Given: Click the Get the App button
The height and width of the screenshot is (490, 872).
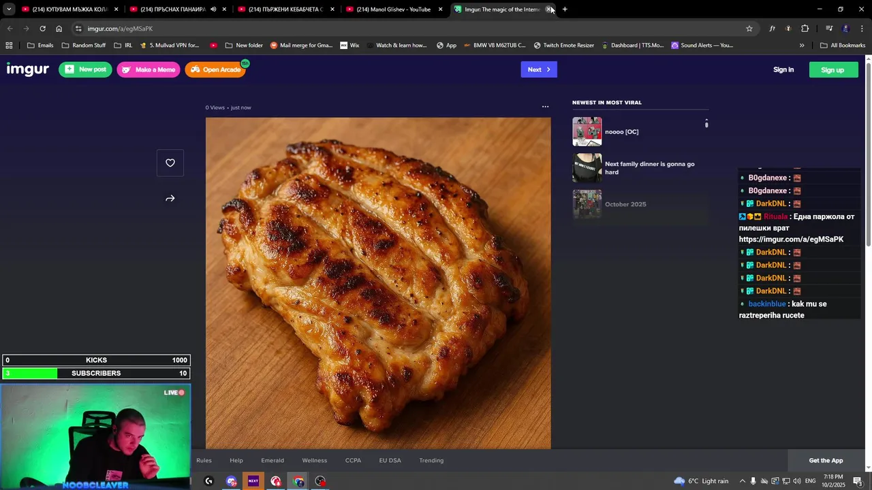Looking at the screenshot, I should (826, 461).
